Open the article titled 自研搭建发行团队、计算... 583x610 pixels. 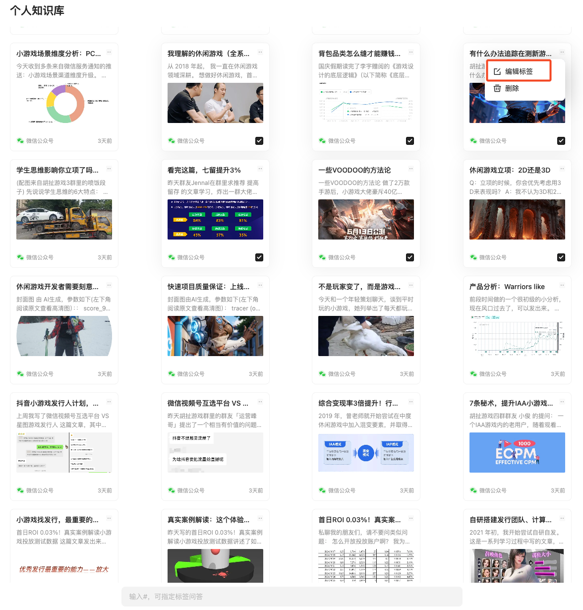coord(511,520)
